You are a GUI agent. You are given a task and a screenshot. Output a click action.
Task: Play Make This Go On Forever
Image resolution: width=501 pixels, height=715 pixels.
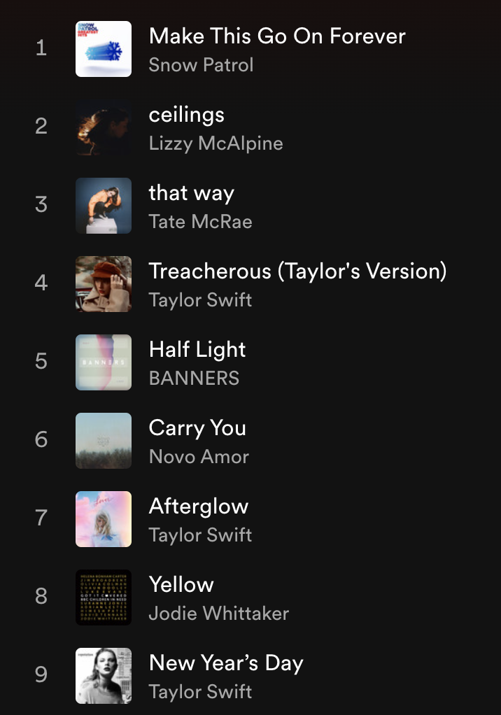coord(277,36)
